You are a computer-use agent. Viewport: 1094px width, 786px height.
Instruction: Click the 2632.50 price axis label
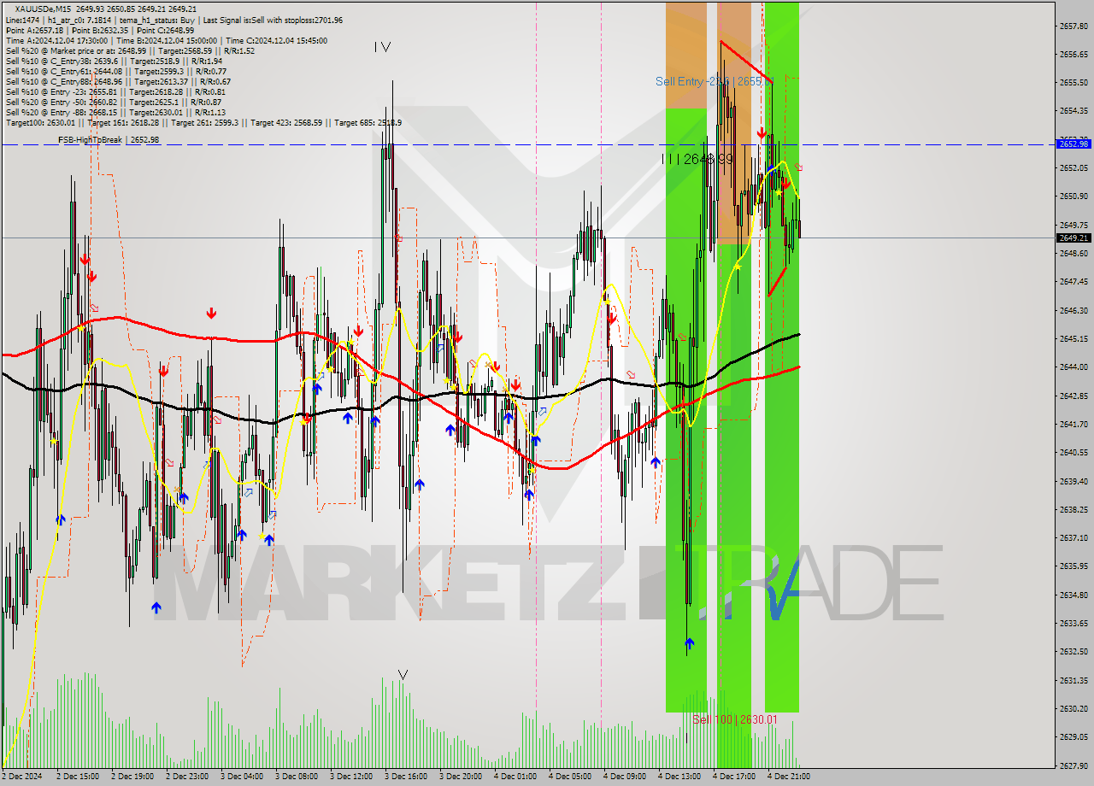1073,651
